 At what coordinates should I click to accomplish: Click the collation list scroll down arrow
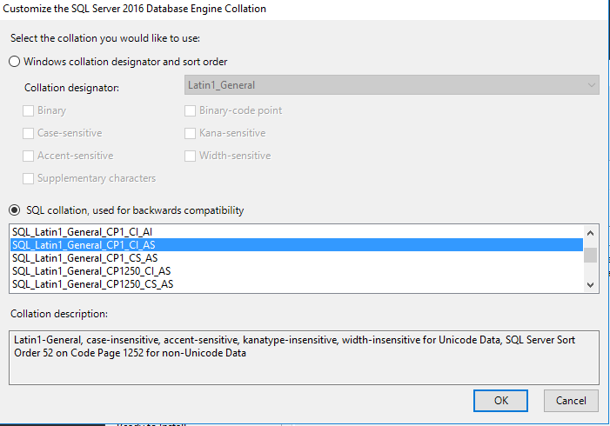coord(590,285)
